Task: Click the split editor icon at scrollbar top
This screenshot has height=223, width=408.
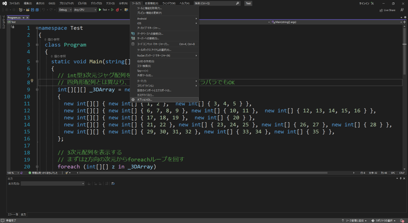Action: coord(405,22)
